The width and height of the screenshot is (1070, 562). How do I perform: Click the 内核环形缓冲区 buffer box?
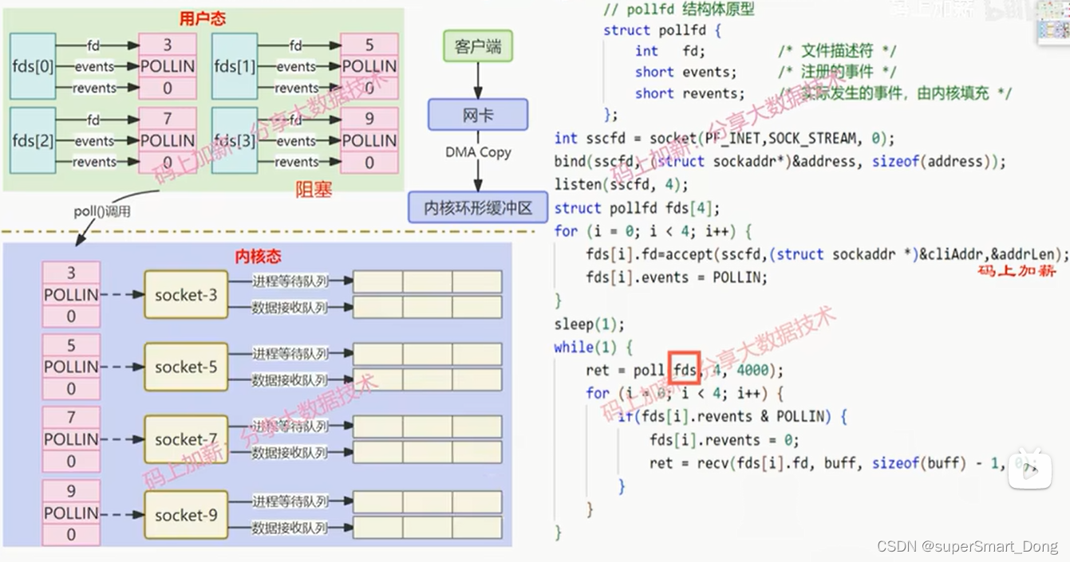(x=477, y=206)
